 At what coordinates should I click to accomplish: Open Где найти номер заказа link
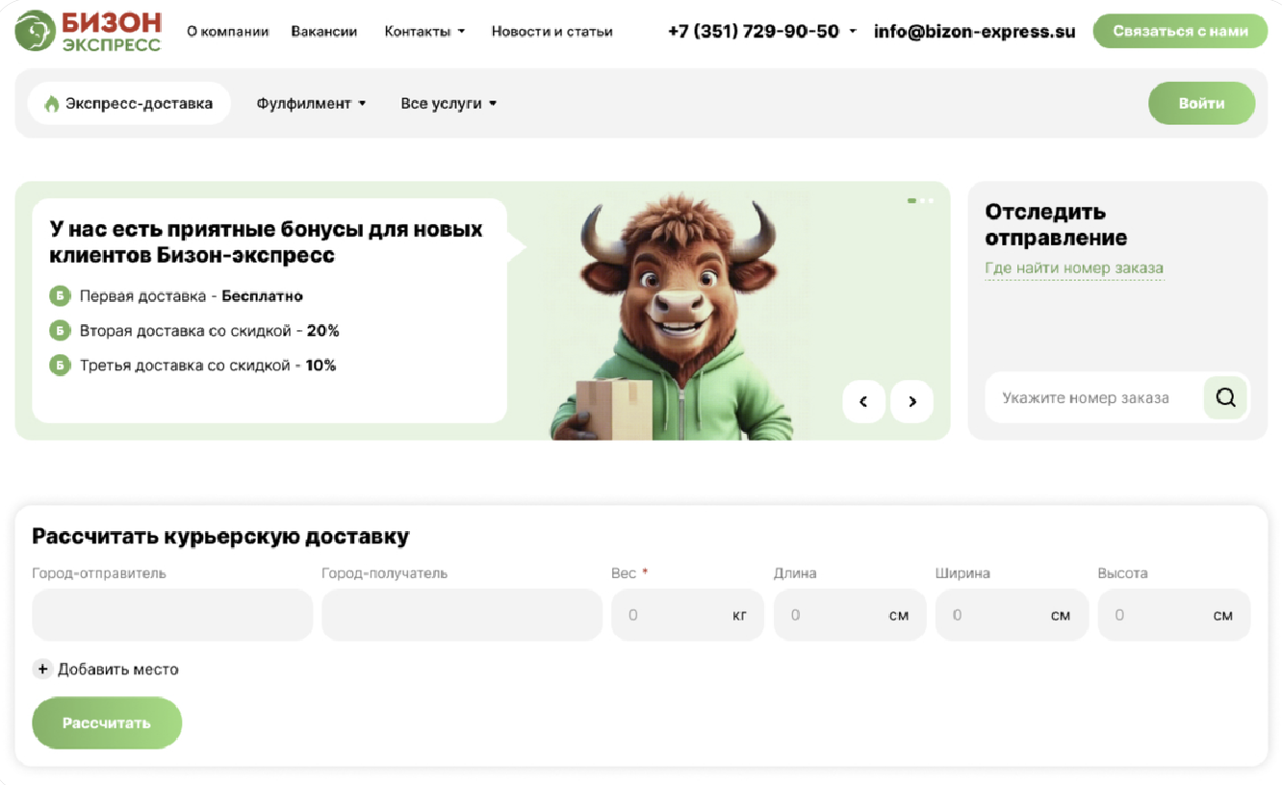pyautogui.click(x=1074, y=268)
